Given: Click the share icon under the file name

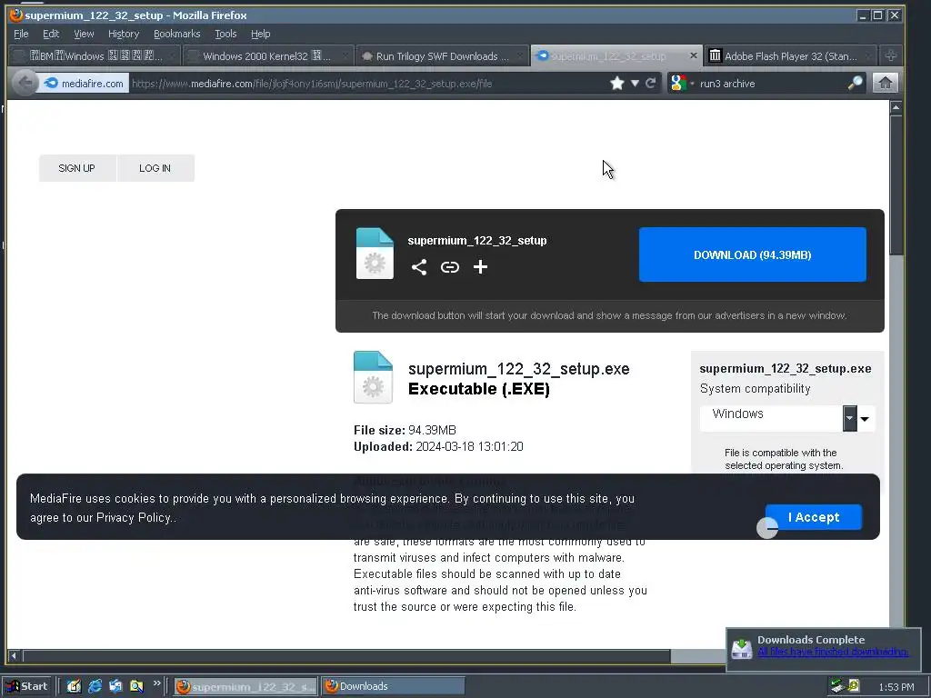Looking at the screenshot, I should [419, 267].
